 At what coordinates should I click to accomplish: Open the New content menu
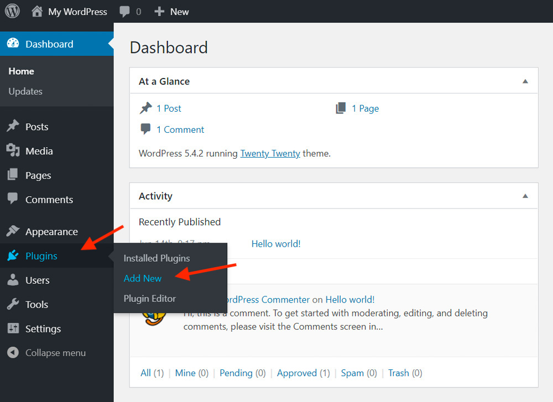179,12
